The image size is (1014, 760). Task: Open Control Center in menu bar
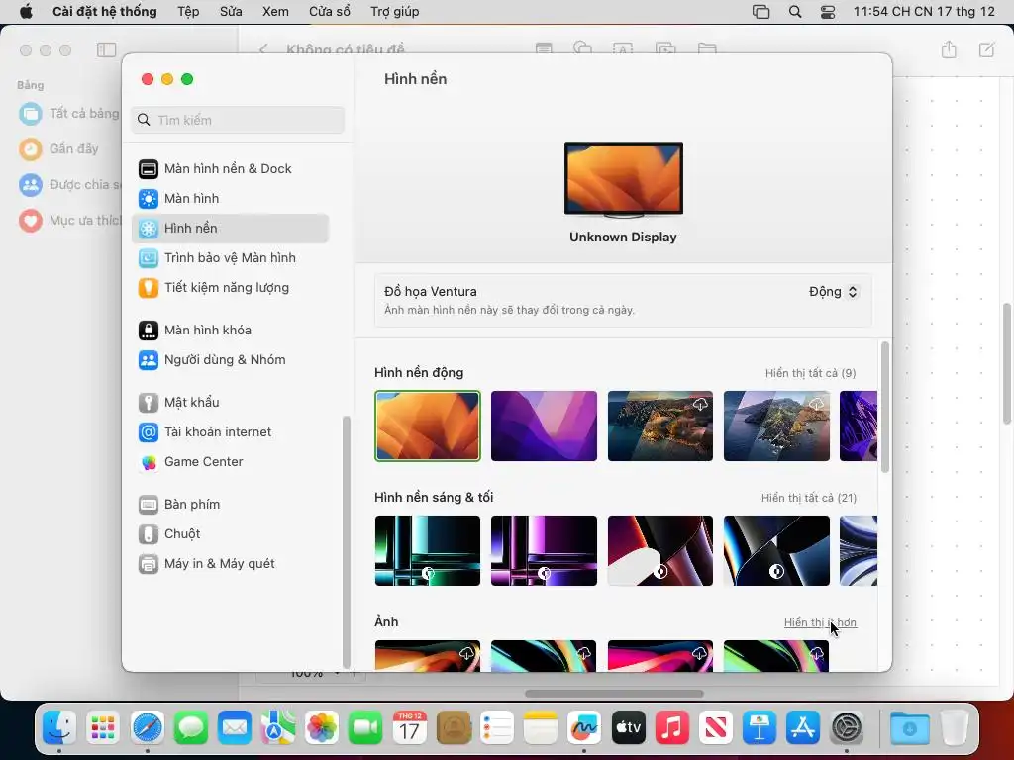coord(828,12)
